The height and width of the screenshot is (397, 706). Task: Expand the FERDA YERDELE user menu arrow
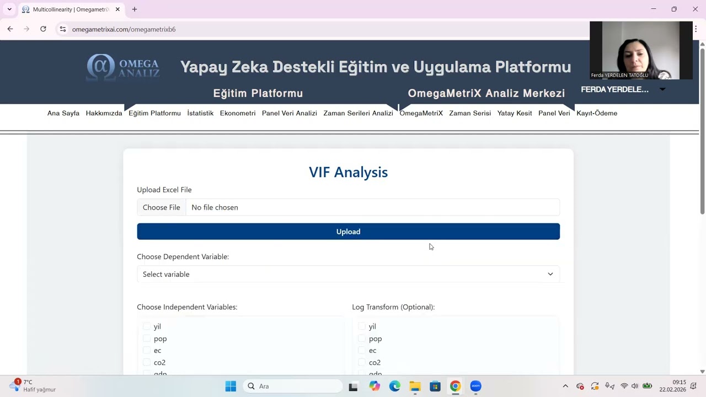click(x=662, y=89)
